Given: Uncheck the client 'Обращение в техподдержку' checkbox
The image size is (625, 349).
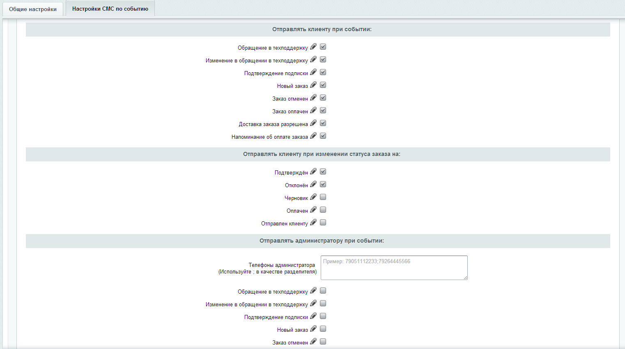Looking at the screenshot, I should 323,47.
